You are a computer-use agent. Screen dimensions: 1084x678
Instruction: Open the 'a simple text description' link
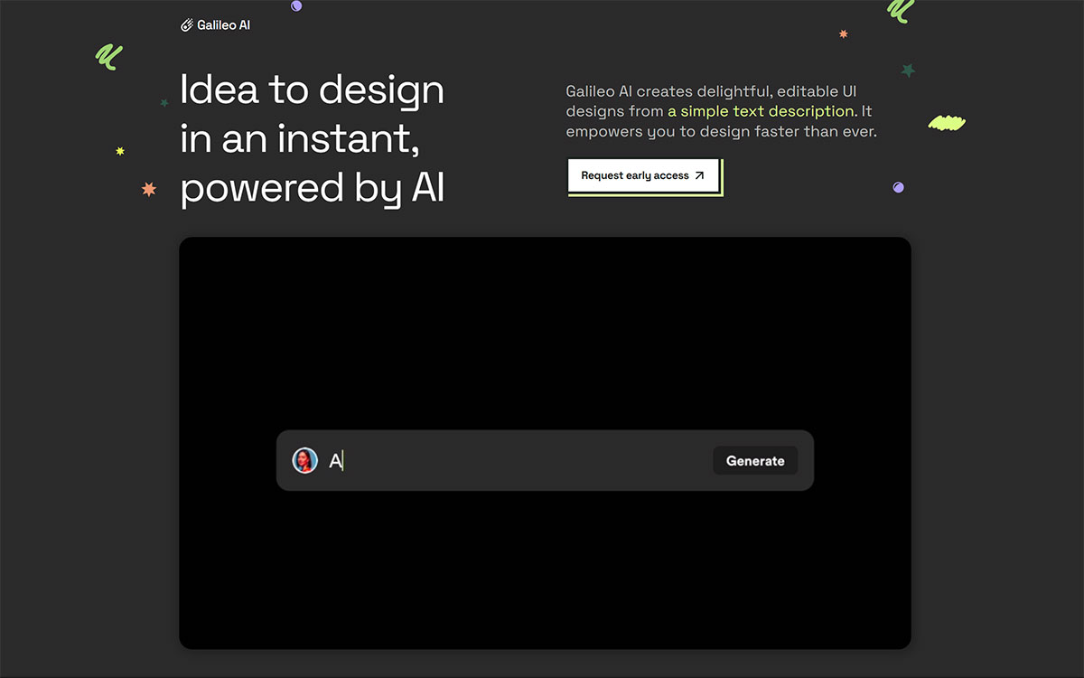[x=762, y=111]
